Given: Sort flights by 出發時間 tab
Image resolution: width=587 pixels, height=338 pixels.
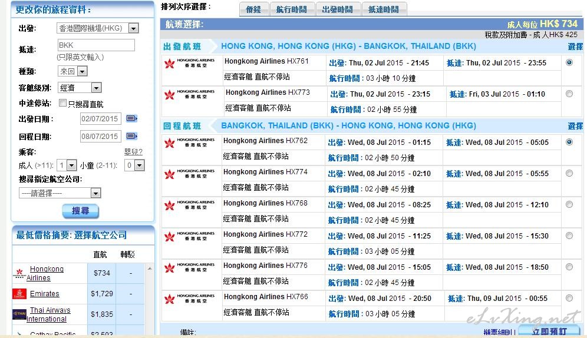Looking at the screenshot, I should (x=338, y=9).
